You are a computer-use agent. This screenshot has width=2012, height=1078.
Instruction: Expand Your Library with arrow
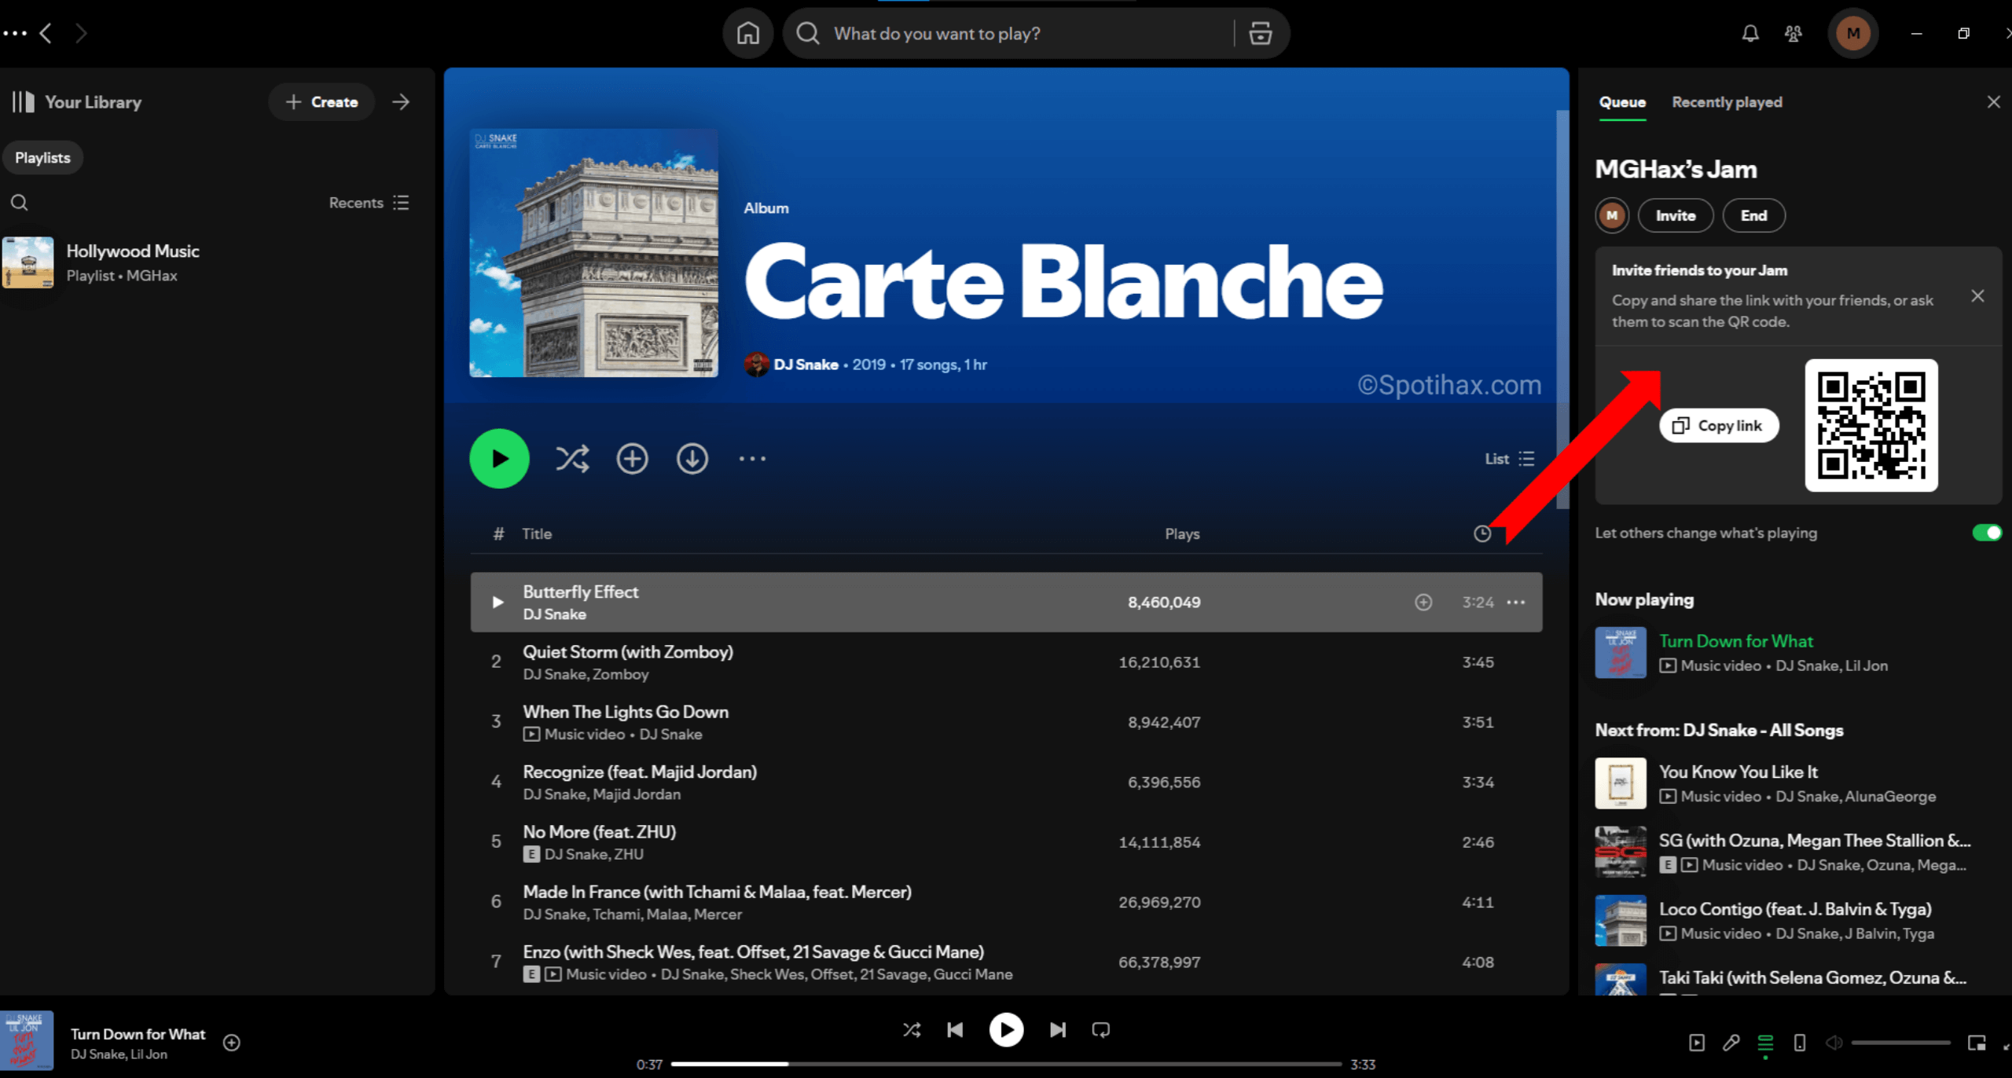[x=401, y=102]
